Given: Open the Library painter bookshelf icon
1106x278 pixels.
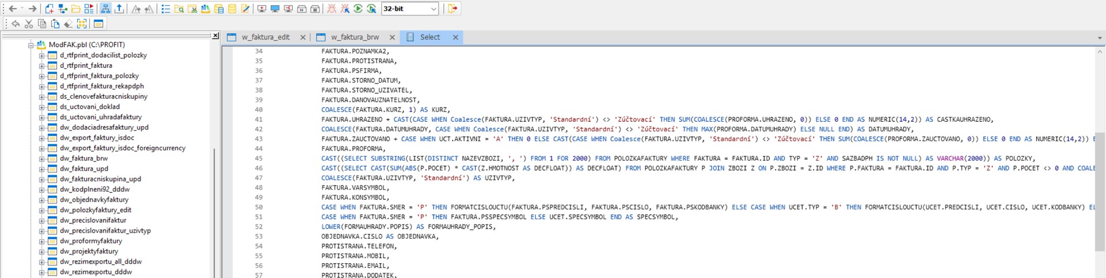Looking at the screenshot, I should tap(206, 9).
